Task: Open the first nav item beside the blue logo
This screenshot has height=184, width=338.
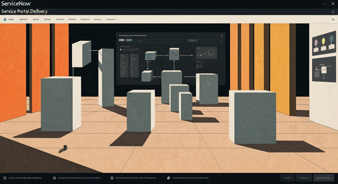Action: [x=11, y=20]
